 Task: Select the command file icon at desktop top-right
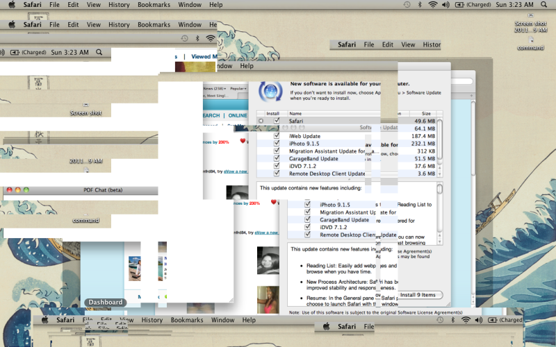[x=531, y=40]
